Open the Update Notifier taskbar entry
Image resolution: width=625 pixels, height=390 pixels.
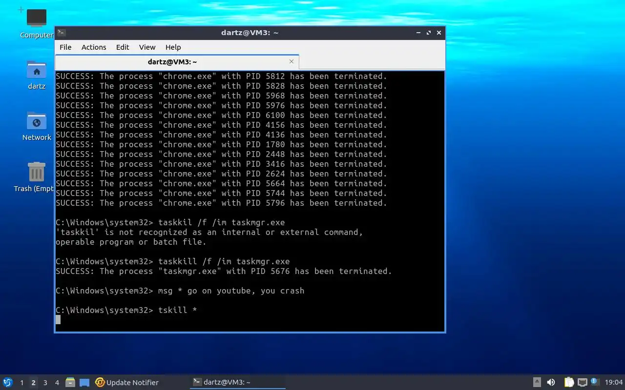127,383
